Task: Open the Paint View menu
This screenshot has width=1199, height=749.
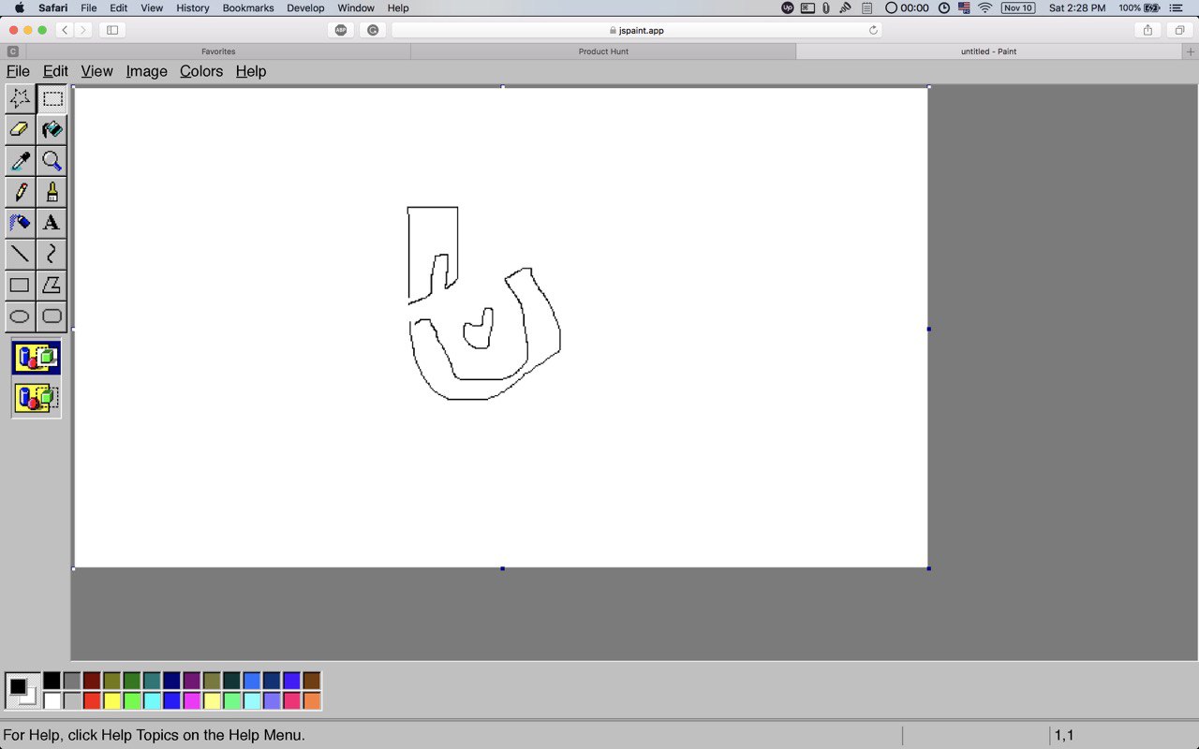Action: tap(96, 71)
